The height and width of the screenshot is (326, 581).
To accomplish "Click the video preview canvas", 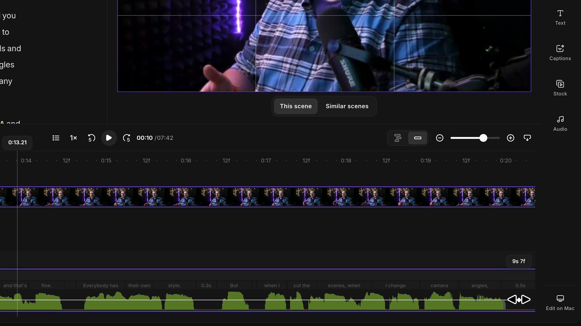I will pyautogui.click(x=324, y=46).
